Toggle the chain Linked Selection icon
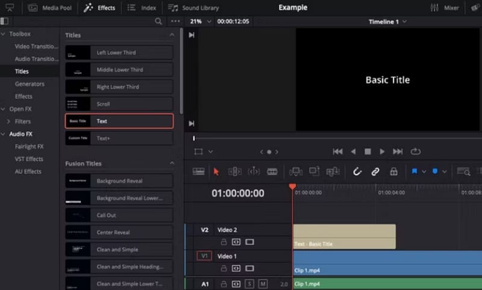This screenshot has height=290, width=482. coord(375,171)
